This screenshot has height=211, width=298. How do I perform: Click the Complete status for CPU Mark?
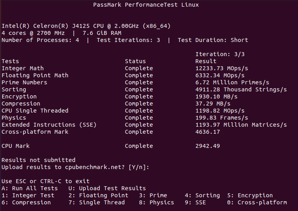point(139,146)
